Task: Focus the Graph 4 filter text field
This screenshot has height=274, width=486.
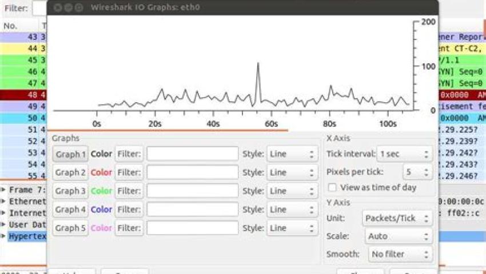Action: pyautogui.click(x=193, y=209)
